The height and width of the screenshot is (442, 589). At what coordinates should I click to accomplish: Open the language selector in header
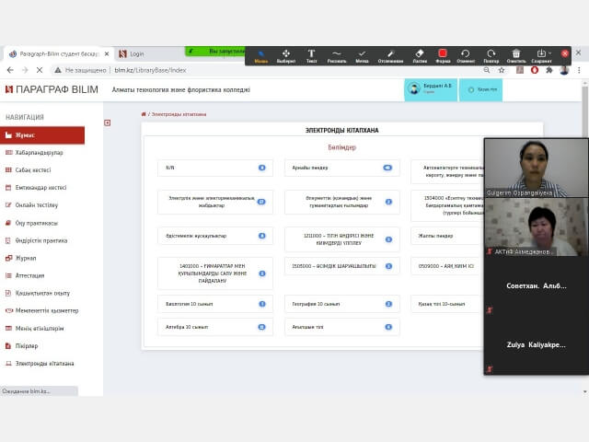point(481,90)
